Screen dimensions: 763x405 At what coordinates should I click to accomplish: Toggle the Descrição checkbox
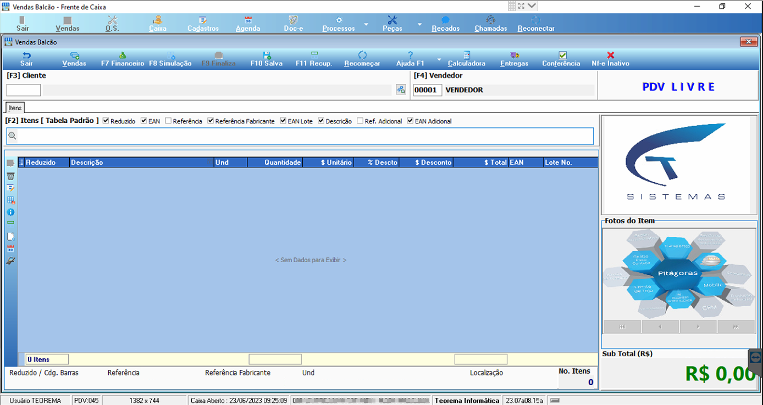pos(321,121)
